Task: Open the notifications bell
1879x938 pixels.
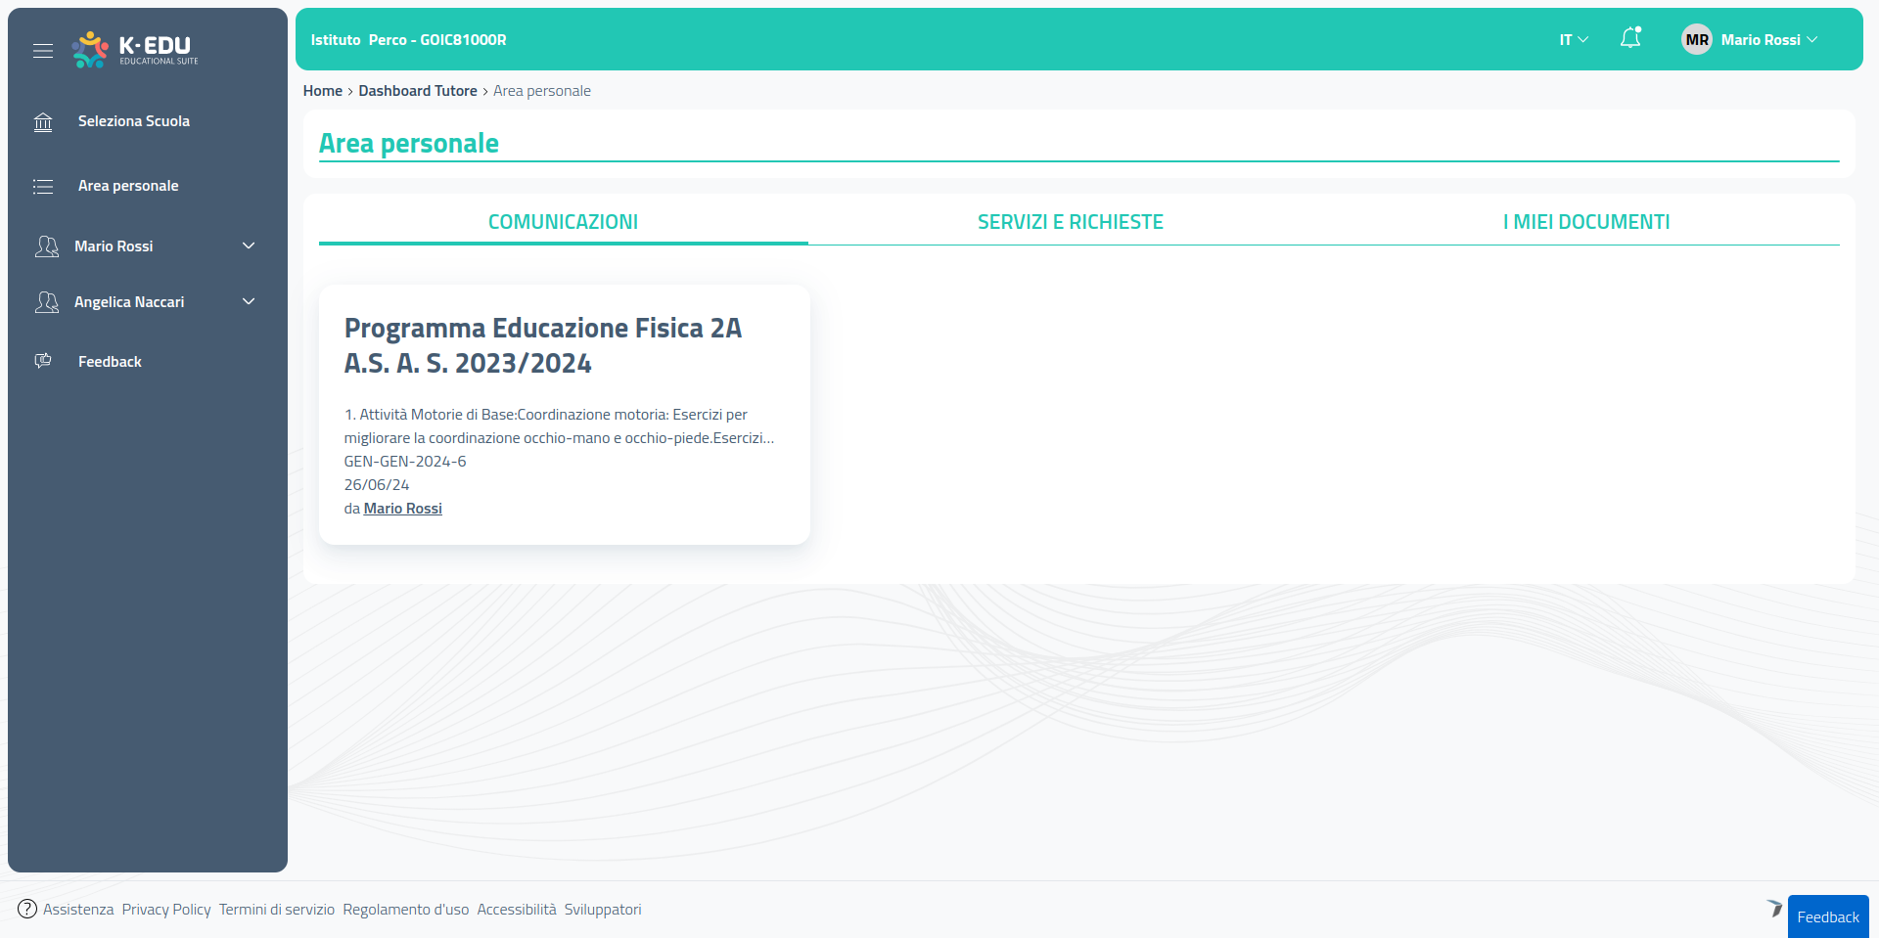Action: [1629, 39]
